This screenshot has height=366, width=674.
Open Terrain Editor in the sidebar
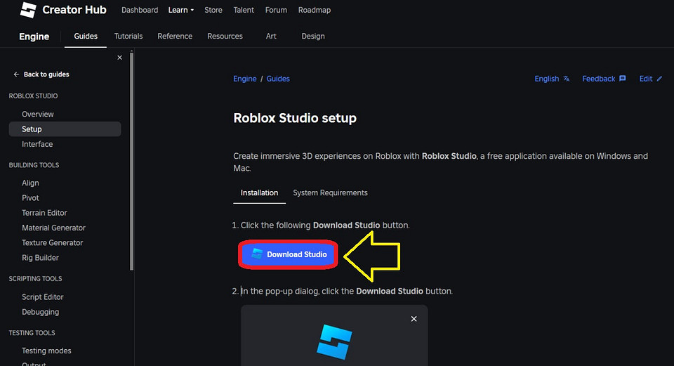tap(44, 213)
